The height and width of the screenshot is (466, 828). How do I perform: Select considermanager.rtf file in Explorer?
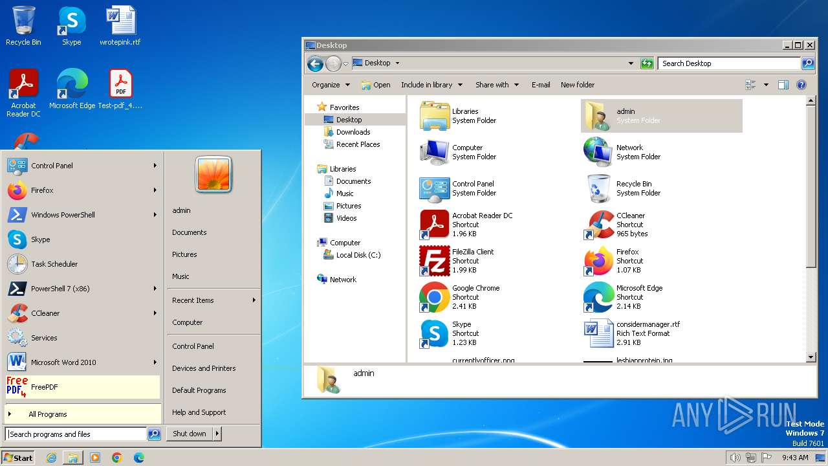click(x=632, y=333)
